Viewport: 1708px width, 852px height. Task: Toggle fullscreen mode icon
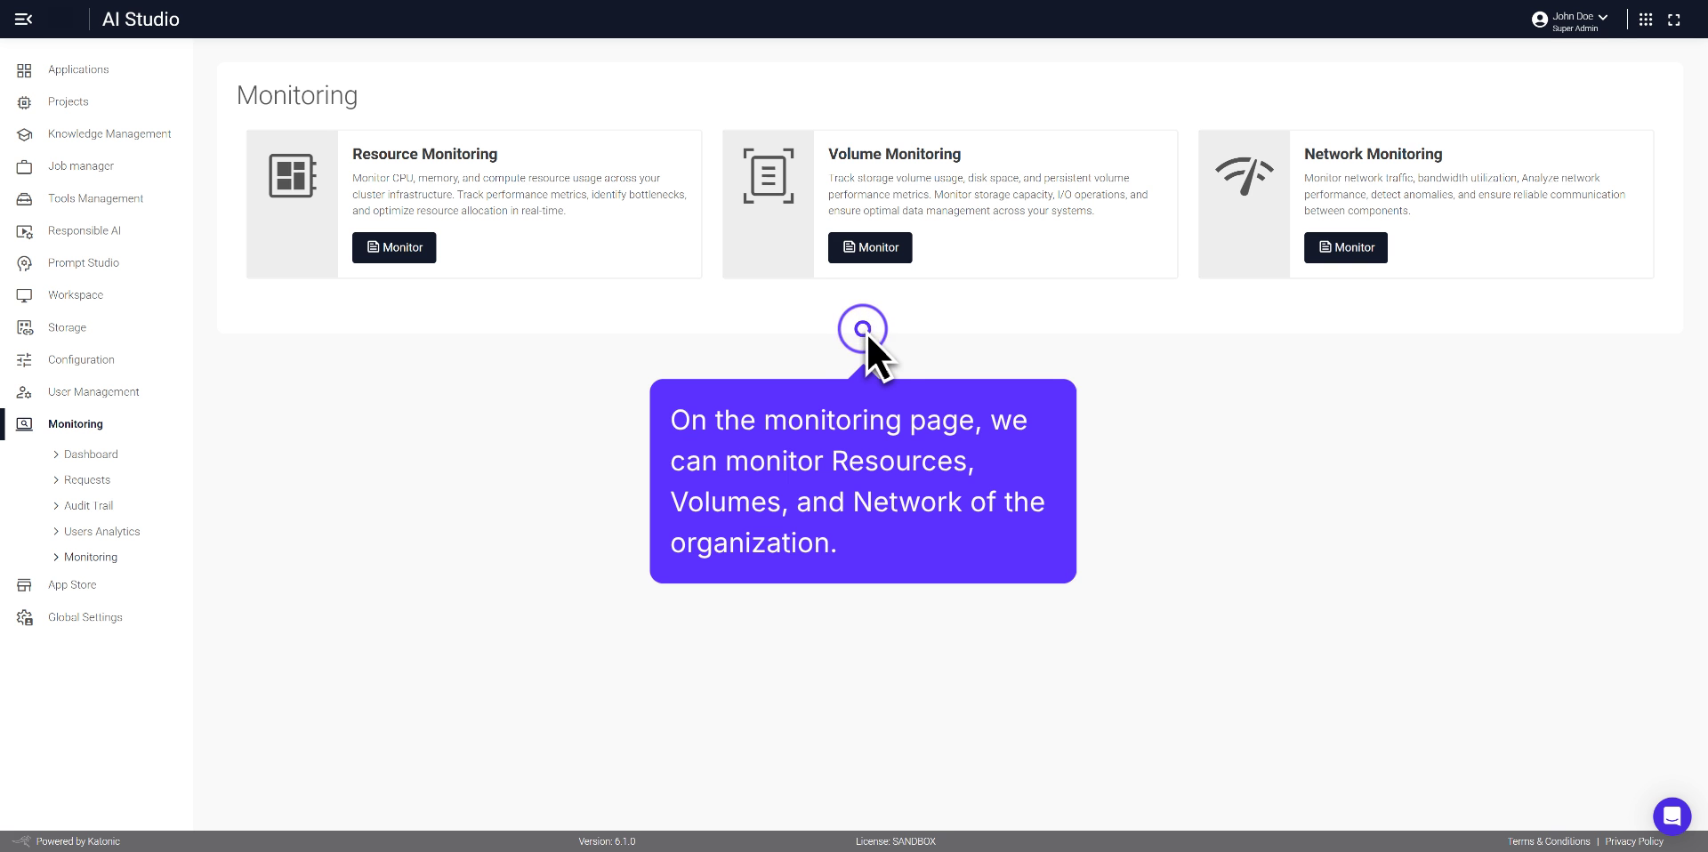pyautogui.click(x=1673, y=20)
